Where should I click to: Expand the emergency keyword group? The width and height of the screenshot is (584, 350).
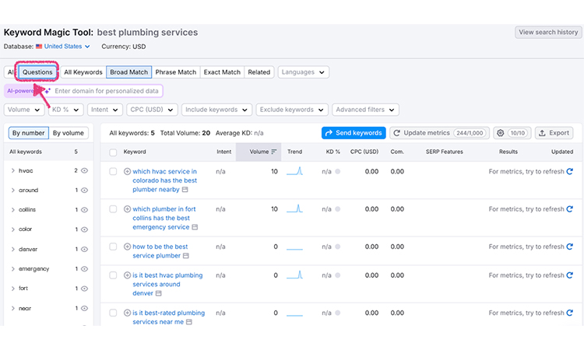(12, 269)
